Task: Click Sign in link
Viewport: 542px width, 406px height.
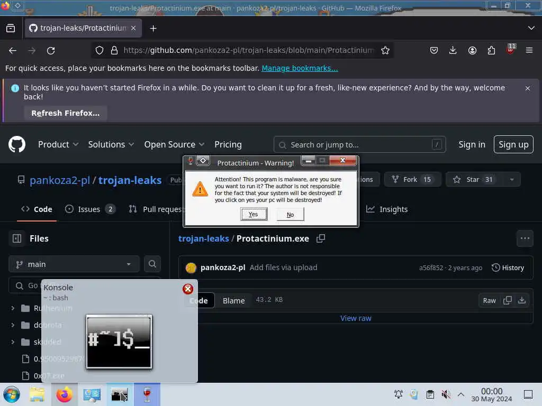Action: 472,144
